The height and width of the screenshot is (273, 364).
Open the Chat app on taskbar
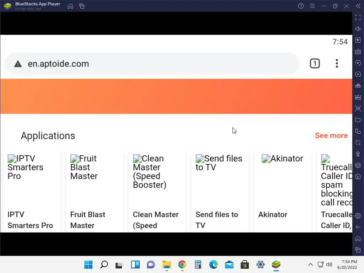[x=151, y=264]
